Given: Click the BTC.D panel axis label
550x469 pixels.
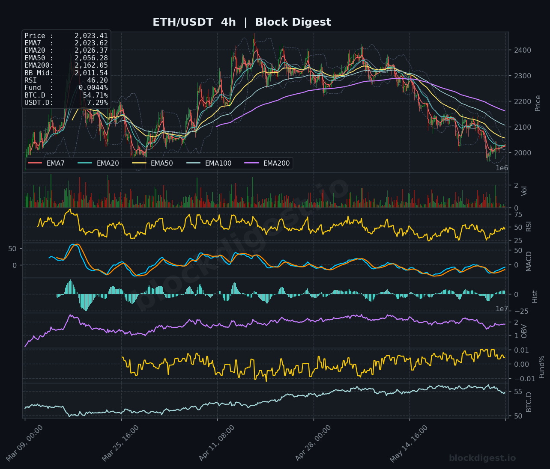Looking at the screenshot, I should point(529,402).
